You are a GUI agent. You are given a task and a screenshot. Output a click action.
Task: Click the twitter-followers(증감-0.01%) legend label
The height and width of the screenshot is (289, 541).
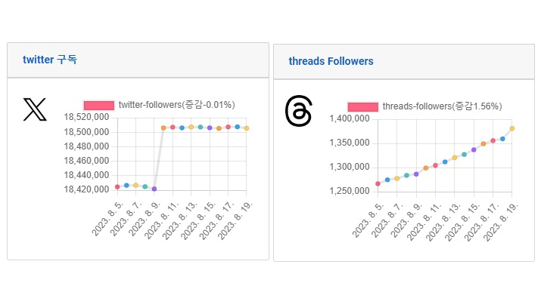pos(176,105)
